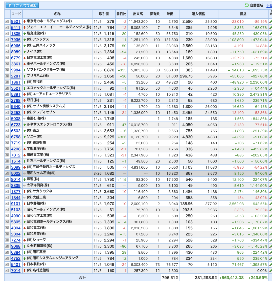272x281 pixels.
Task: Click the X icon beside code 6966
Action: pos(7,46)
